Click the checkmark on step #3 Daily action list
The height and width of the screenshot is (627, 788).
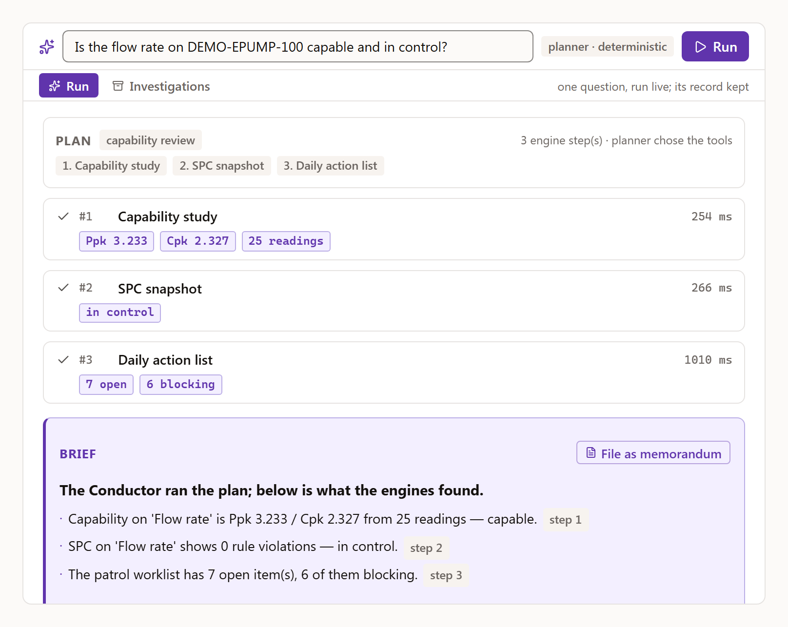coord(63,360)
